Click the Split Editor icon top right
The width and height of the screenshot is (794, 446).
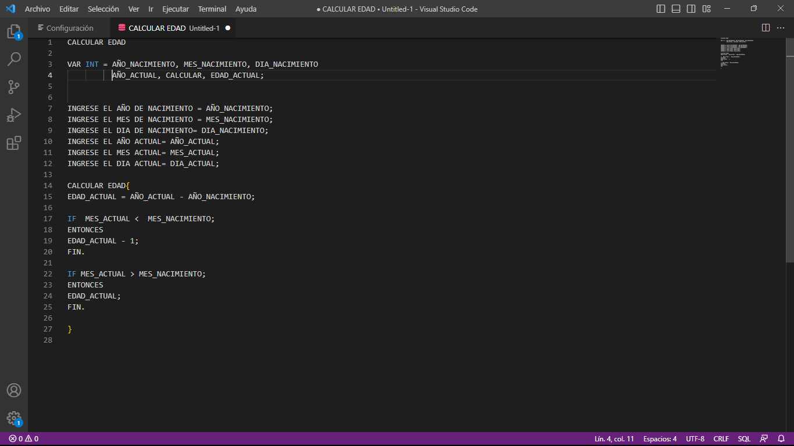(x=766, y=27)
